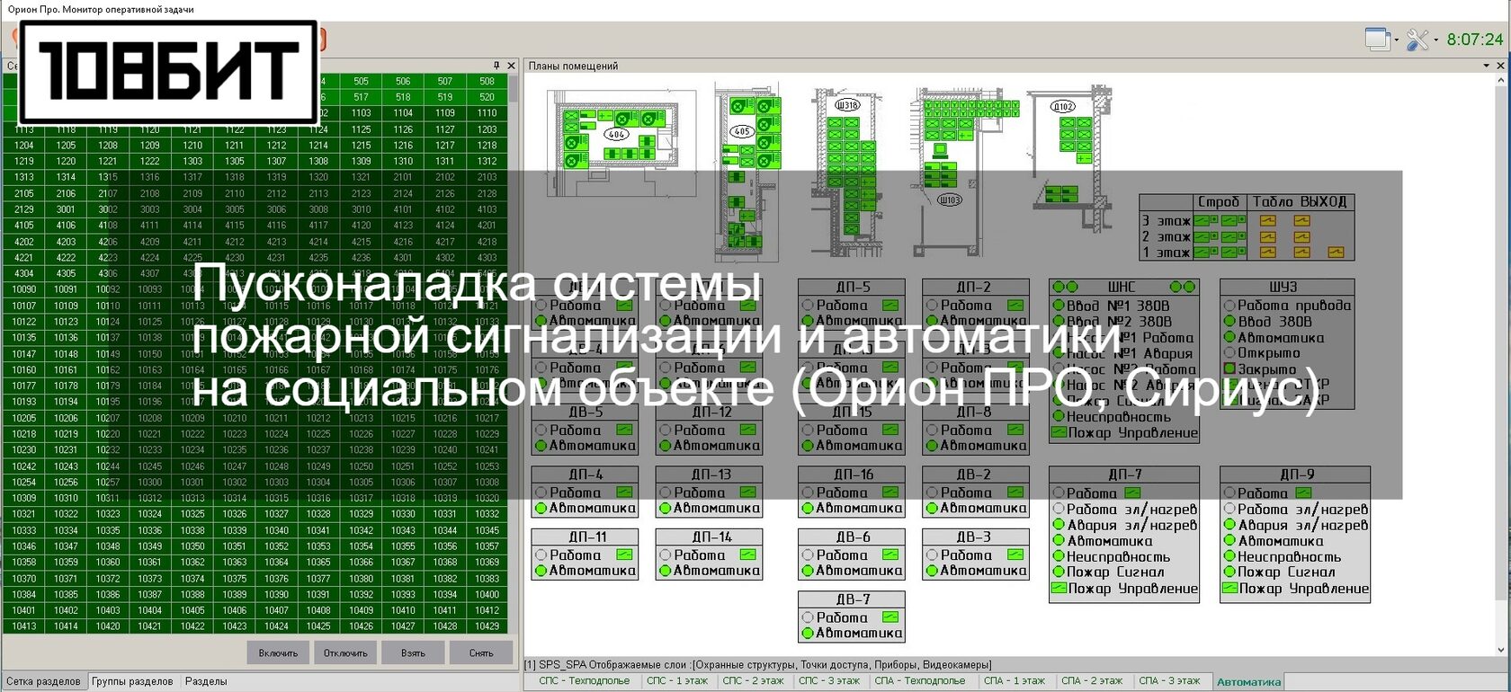Viewport: 1511px width, 692px height.
Task: Click the relay icon next to ДП-11 Работа
Action: click(x=624, y=555)
